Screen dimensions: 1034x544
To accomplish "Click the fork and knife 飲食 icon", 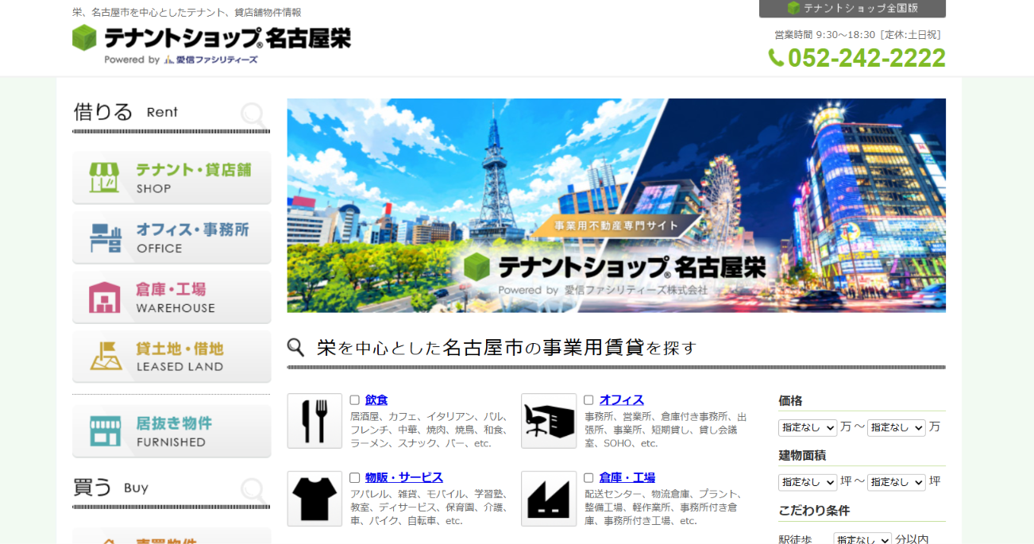I will 314,421.
